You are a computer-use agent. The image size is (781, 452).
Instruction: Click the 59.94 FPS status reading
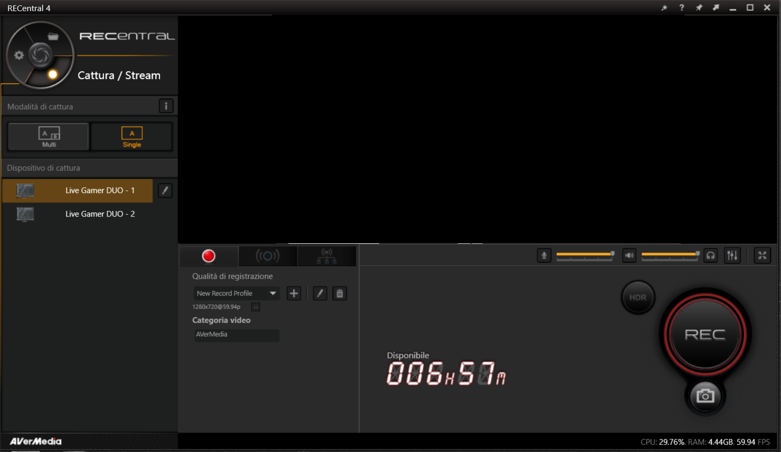tap(753, 442)
